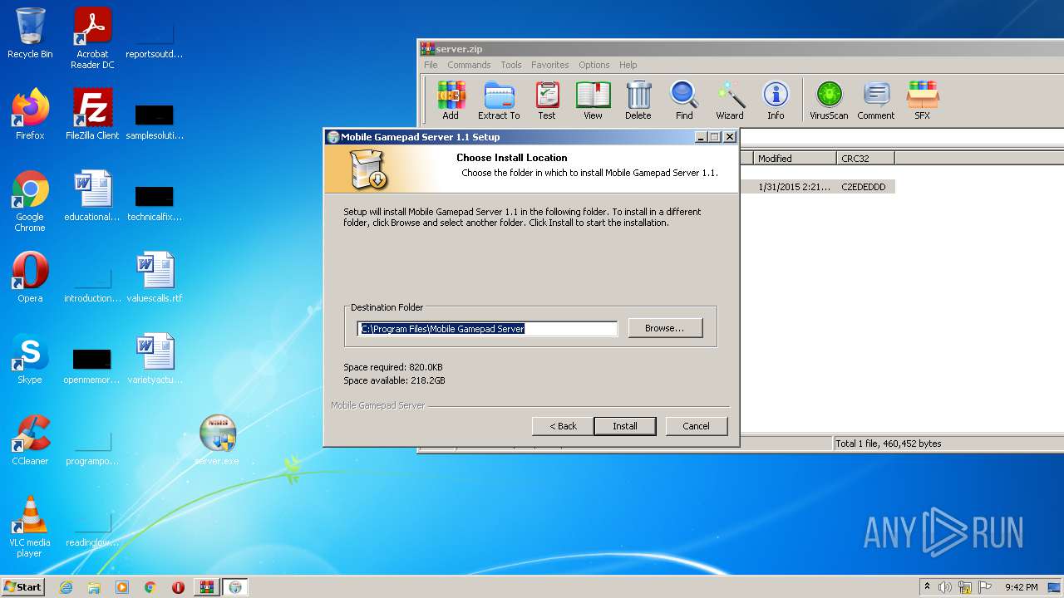Select the server.exe desktop file

[218, 440]
